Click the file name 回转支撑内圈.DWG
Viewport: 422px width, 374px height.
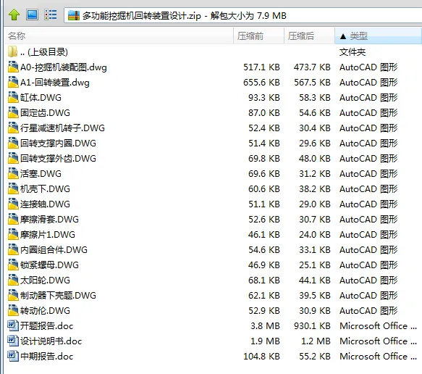(58, 144)
